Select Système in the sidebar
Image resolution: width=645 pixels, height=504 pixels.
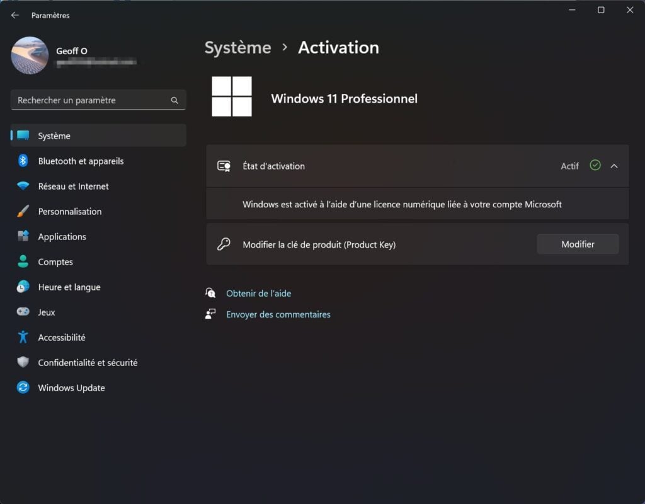pos(98,135)
